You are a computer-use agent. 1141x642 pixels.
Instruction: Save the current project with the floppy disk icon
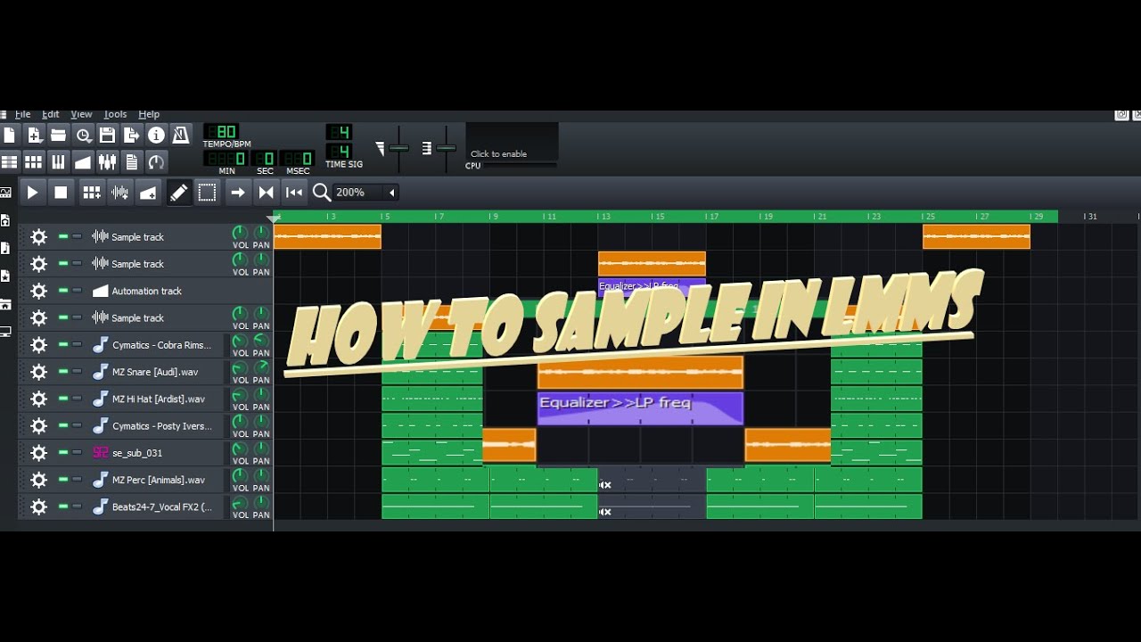[x=107, y=136]
